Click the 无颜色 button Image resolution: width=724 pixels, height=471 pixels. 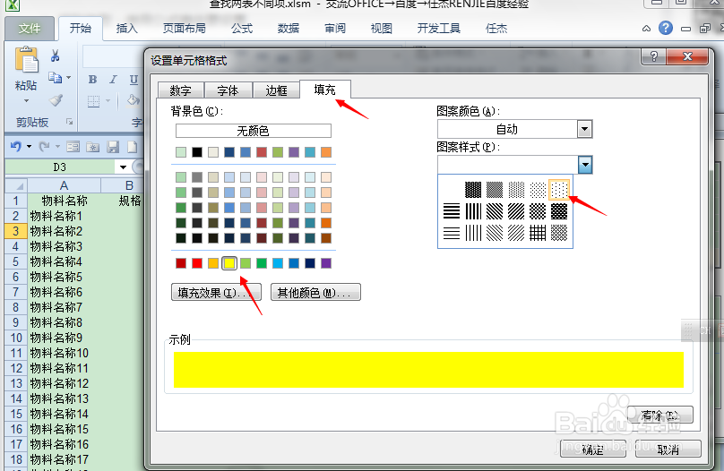coord(253,131)
